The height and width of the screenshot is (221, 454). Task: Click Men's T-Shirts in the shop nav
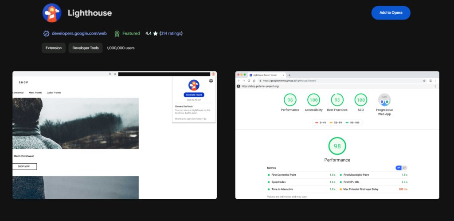pos(35,93)
